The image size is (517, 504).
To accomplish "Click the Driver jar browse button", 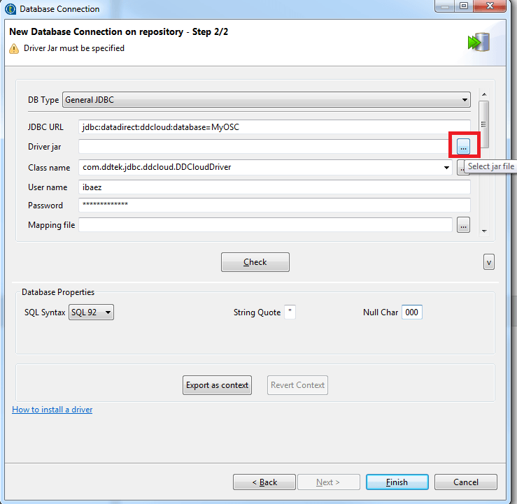I will coord(463,147).
